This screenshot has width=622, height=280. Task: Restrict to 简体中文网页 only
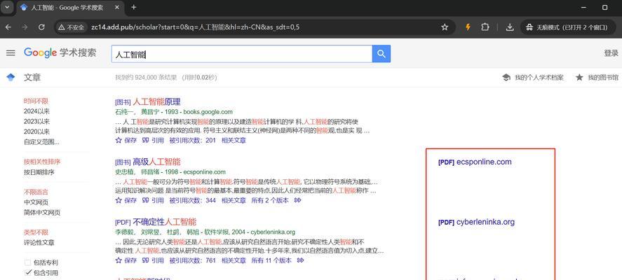click(x=42, y=212)
